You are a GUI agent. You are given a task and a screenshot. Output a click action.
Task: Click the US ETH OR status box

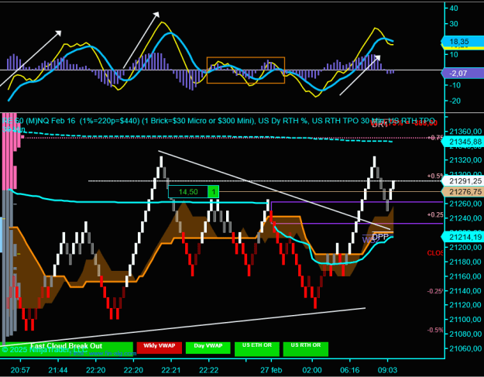tap(257, 349)
